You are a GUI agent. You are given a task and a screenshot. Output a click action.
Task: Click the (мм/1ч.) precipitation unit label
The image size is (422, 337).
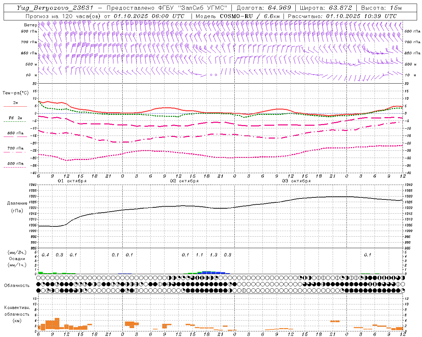17,265
